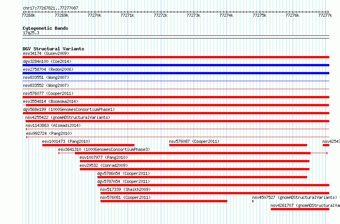This screenshot has width=340, height=224.
Task: Open nsv517339 (Shaikh2009) label
Action: [125, 189]
